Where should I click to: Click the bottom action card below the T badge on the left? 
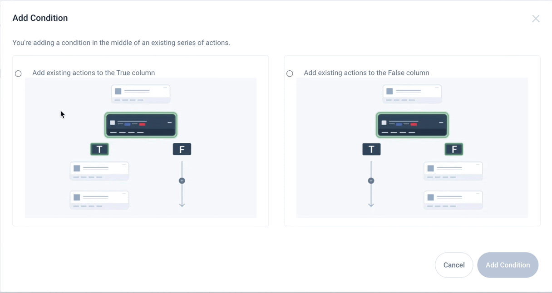[99, 200]
